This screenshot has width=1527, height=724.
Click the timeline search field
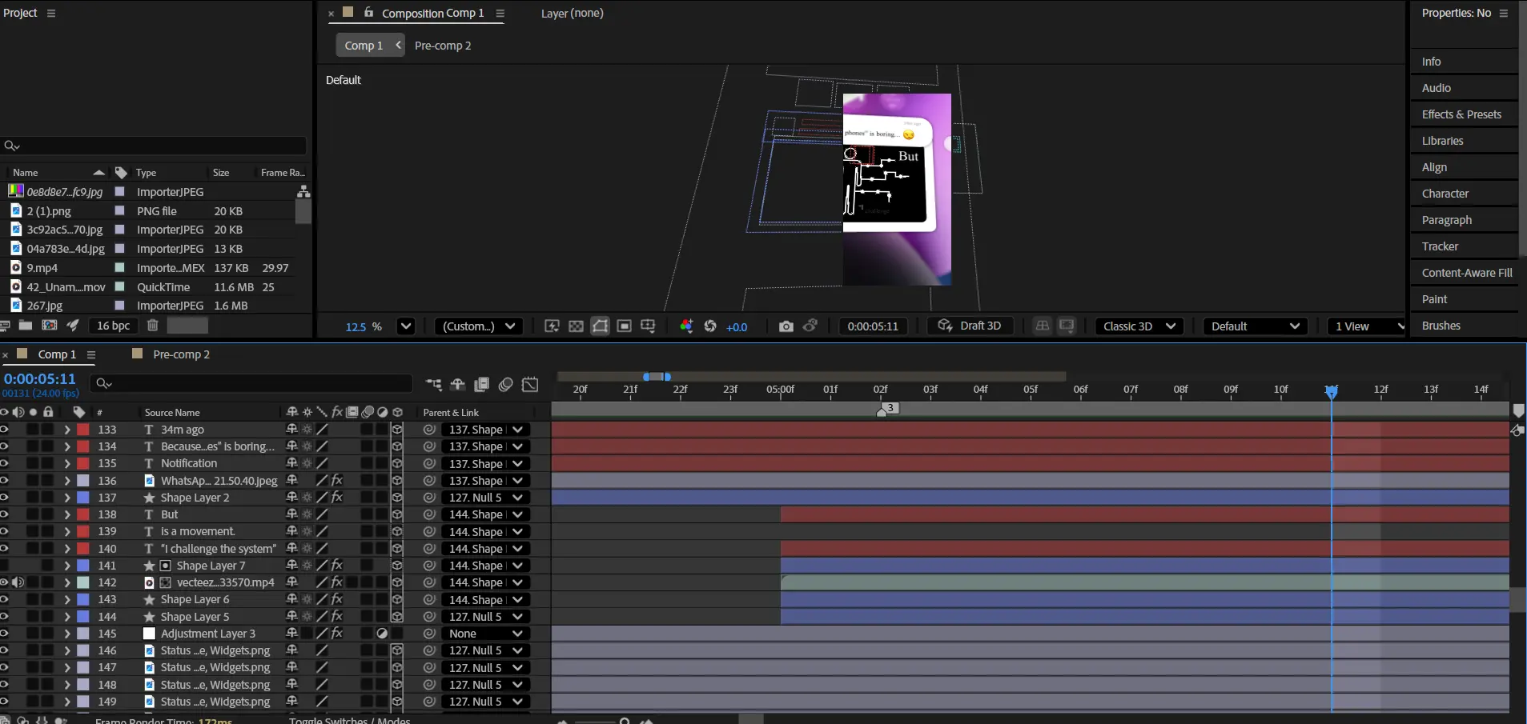click(x=256, y=384)
